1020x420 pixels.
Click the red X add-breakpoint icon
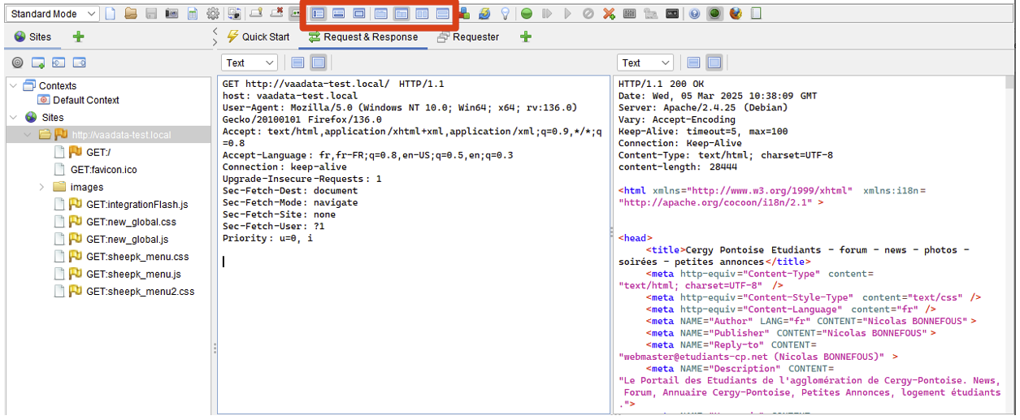point(609,14)
